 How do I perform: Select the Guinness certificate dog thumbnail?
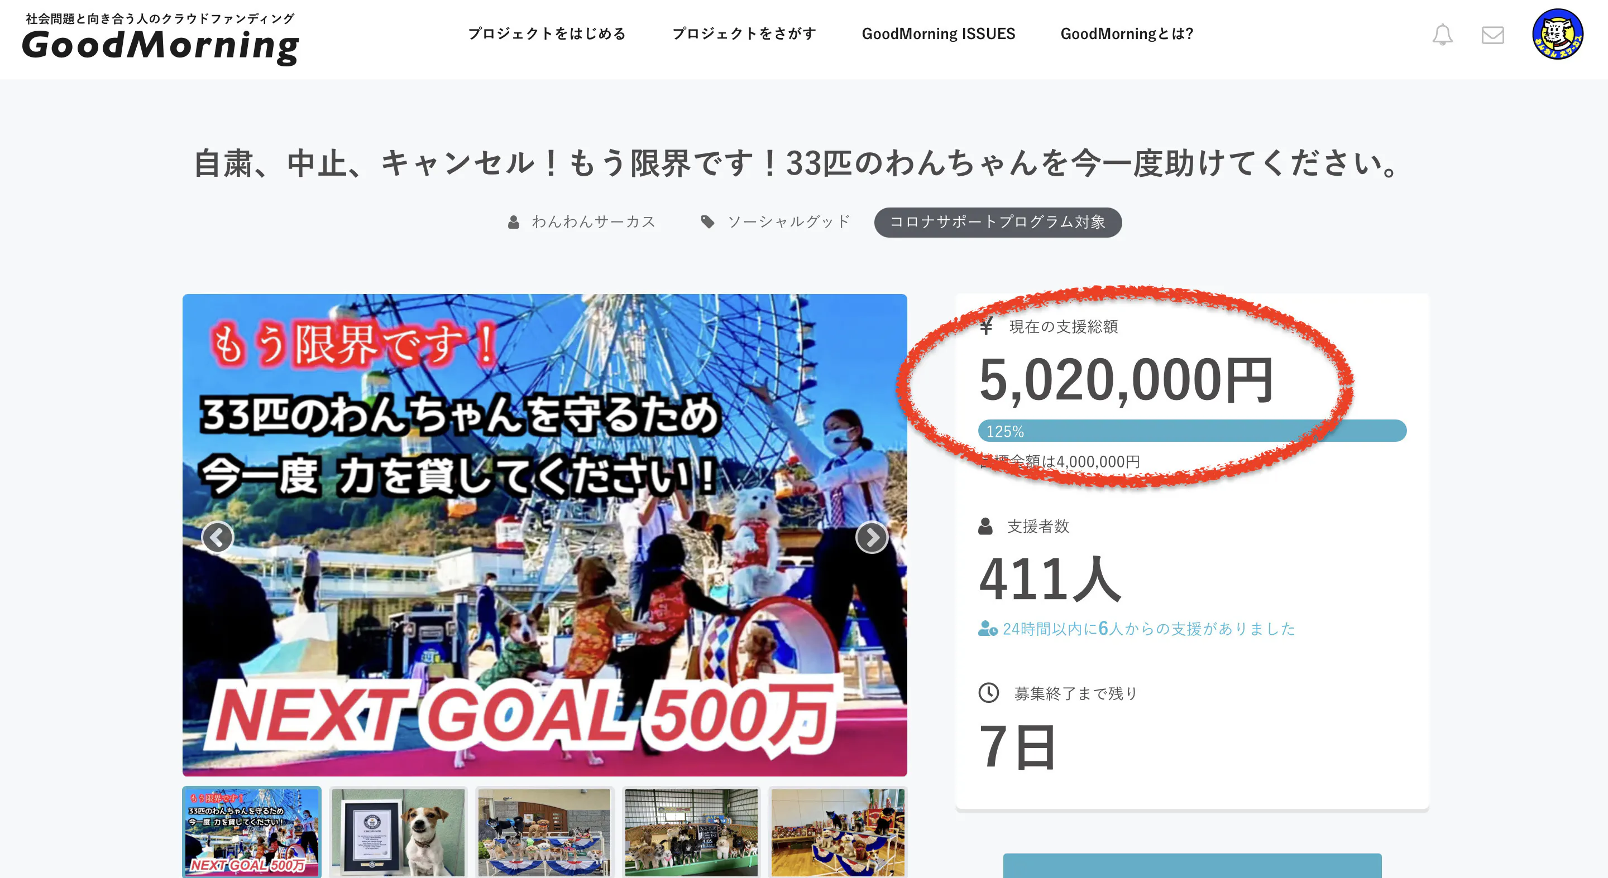[x=398, y=832]
